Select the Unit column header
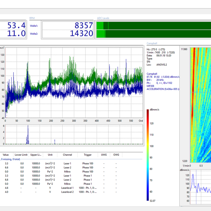Image resolution: width=211 pixels, height=211 pixels. point(50,155)
